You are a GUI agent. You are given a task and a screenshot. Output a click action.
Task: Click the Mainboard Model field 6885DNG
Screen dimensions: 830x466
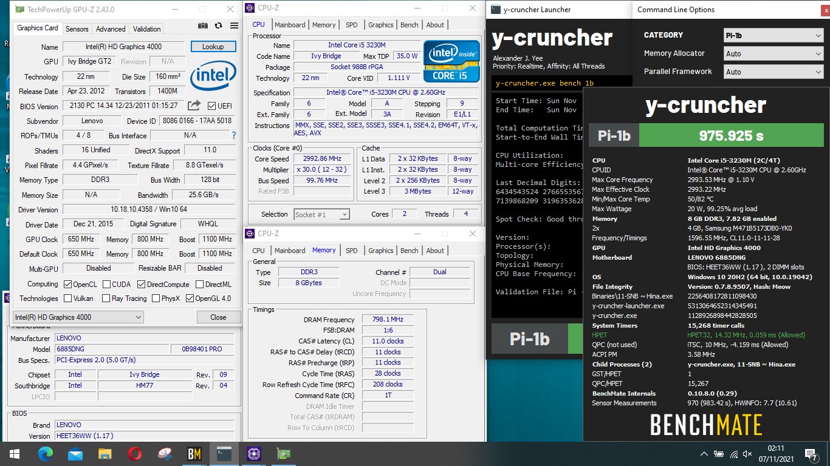coord(111,349)
